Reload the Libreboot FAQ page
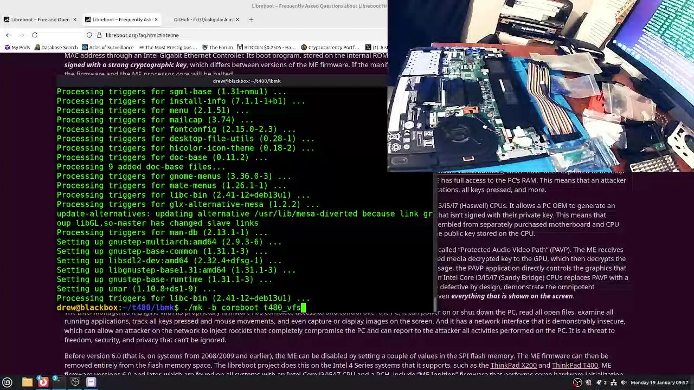The width and height of the screenshot is (694, 390). click(x=35, y=35)
